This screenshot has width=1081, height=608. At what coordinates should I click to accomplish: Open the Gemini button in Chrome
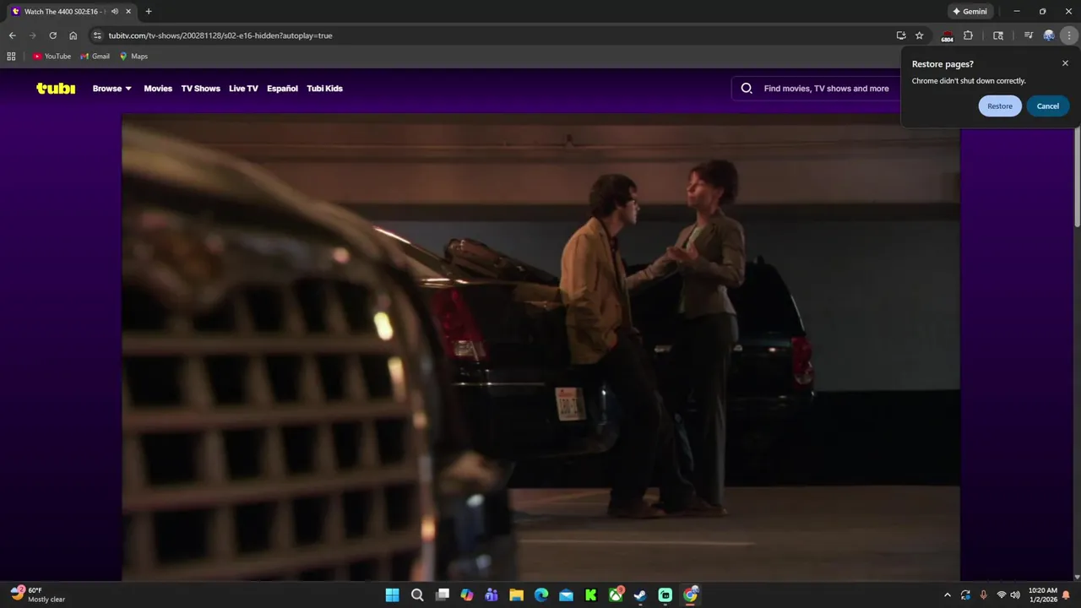pos(970,12)
